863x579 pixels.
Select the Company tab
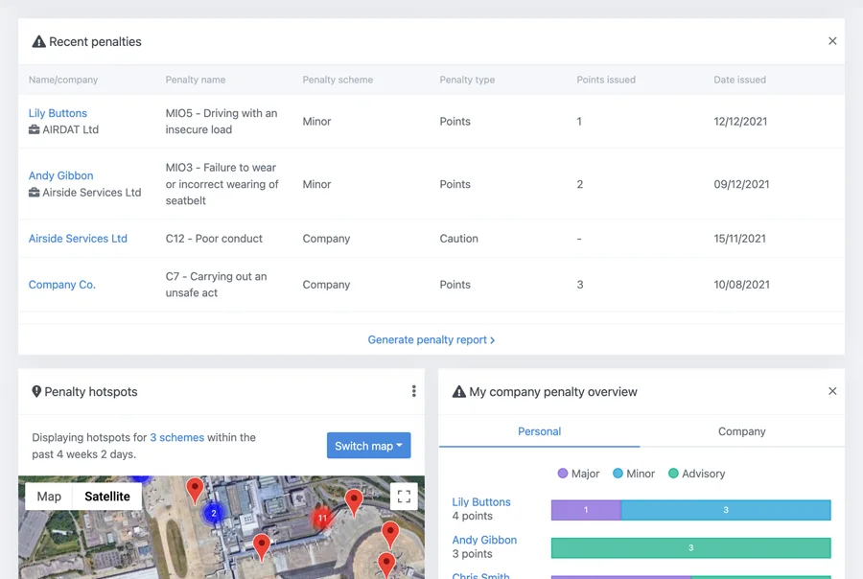(741, 431)
